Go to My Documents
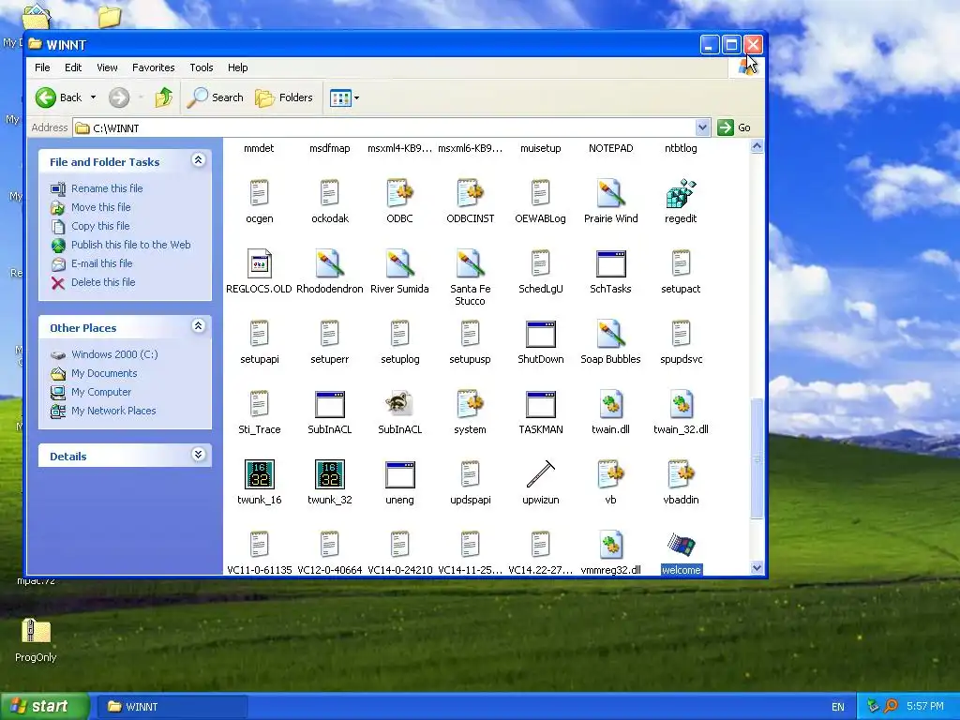 (x=104, y=373)
